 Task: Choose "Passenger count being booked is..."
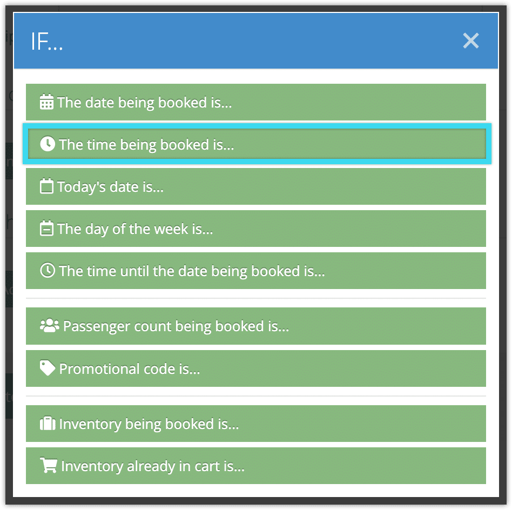click(x=256, y=326)
